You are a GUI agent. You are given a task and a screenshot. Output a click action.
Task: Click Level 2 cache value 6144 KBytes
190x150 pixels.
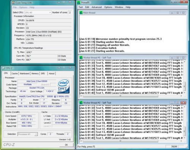pyautogui.click(x=61, y=123)
